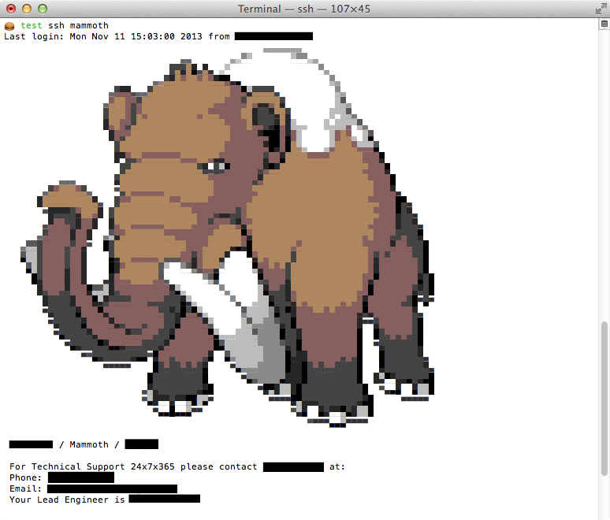The width and height of the screenshot is (610, 520).
Task: Click the fullscreen arrows icon in title bar
Action: pyautogui.click(x=601, y=9)
